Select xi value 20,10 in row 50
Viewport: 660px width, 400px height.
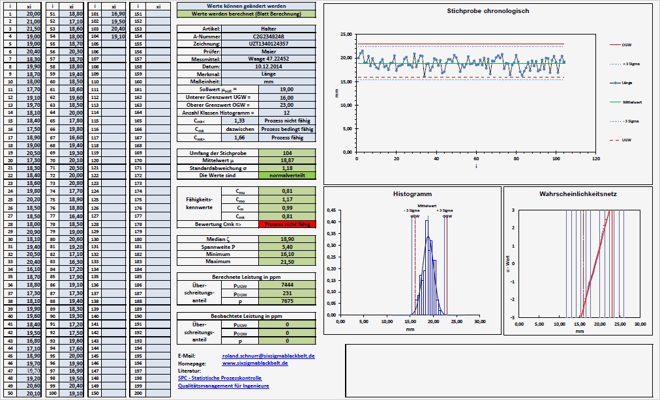29,393
